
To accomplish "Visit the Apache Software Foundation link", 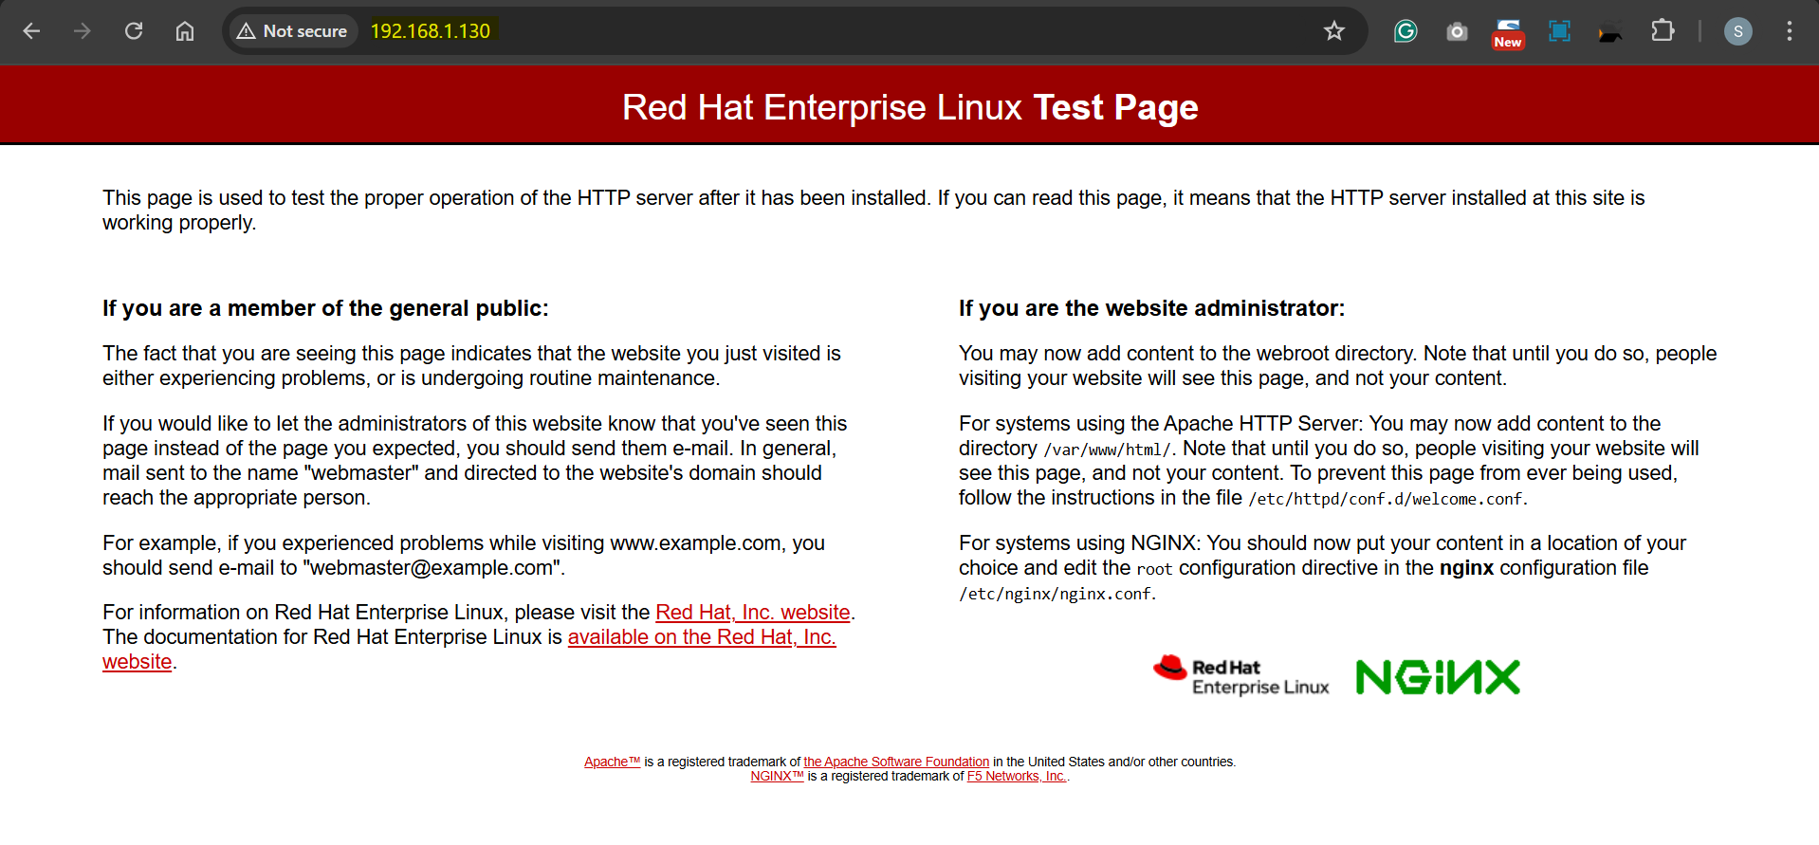I will click(896, 762).
